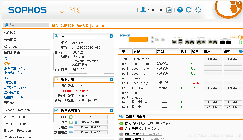Open the 上行链路监控 submenu item
The image size is (243, 140).
coord(13,73)
